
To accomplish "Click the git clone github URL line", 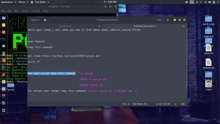I will (64, 56).
